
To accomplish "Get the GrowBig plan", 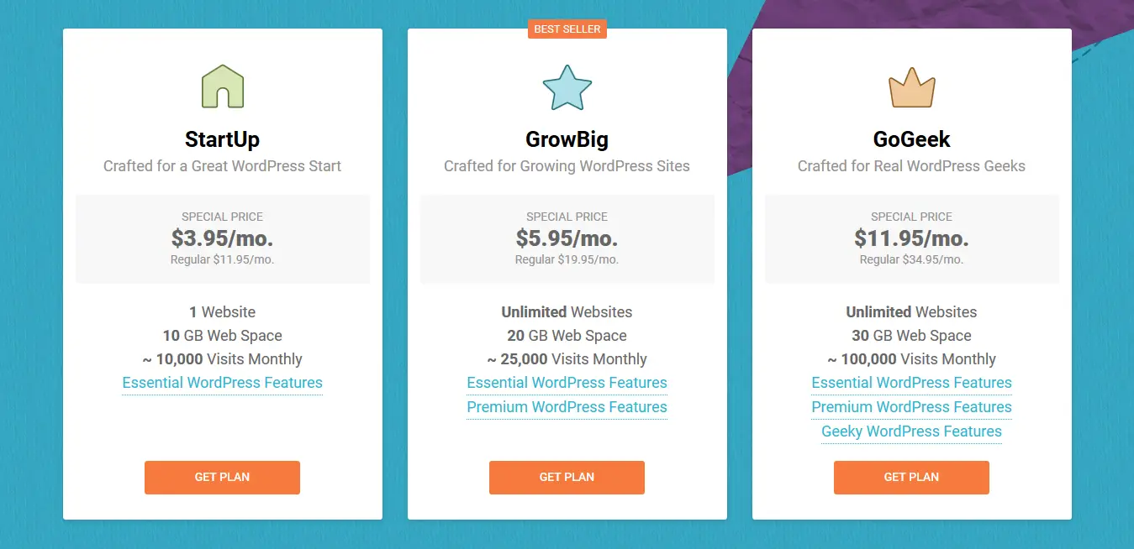I will pos(567,477).
